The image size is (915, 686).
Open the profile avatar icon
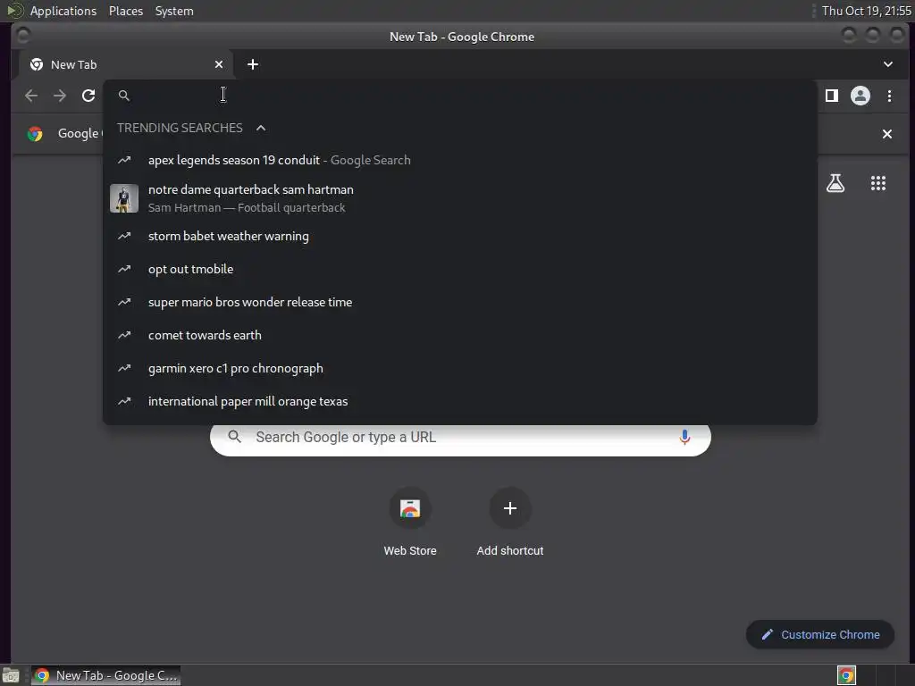(x=860, y=96)
